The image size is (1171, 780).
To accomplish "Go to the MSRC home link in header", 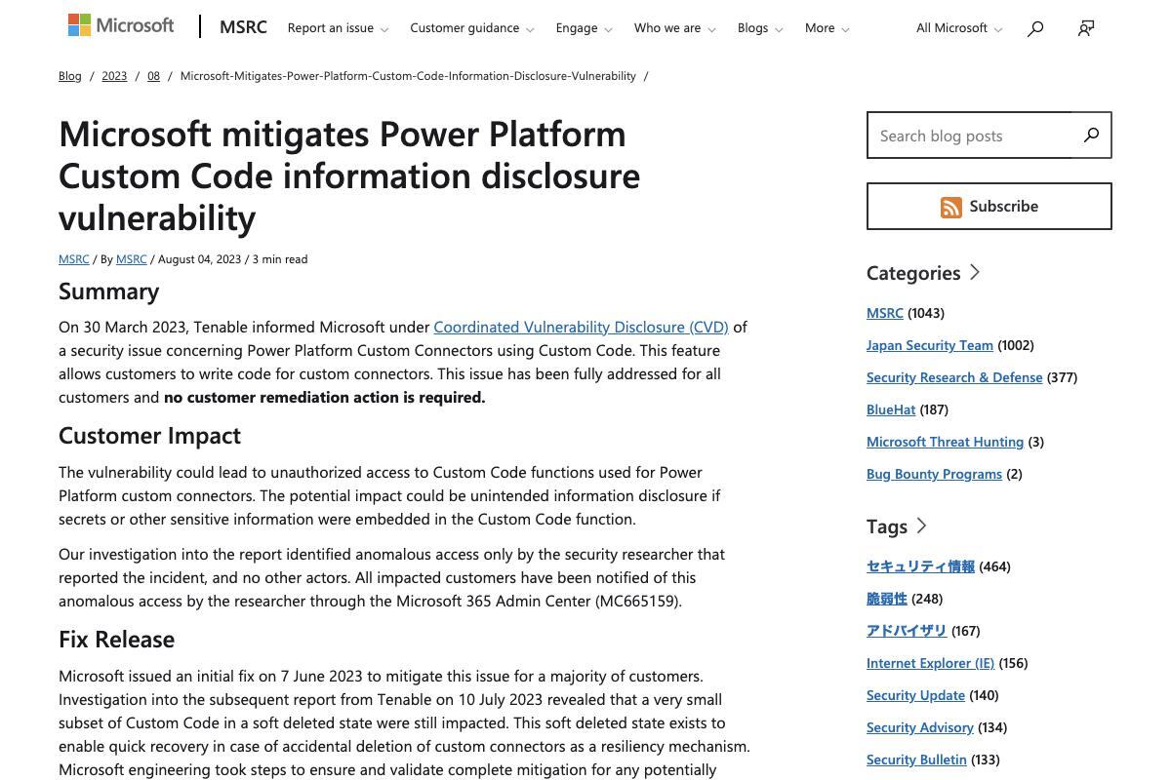I will point(243,27).
